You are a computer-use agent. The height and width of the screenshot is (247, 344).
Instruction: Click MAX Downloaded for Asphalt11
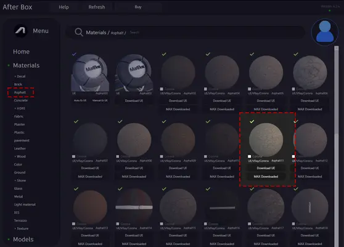click(266, 176)
